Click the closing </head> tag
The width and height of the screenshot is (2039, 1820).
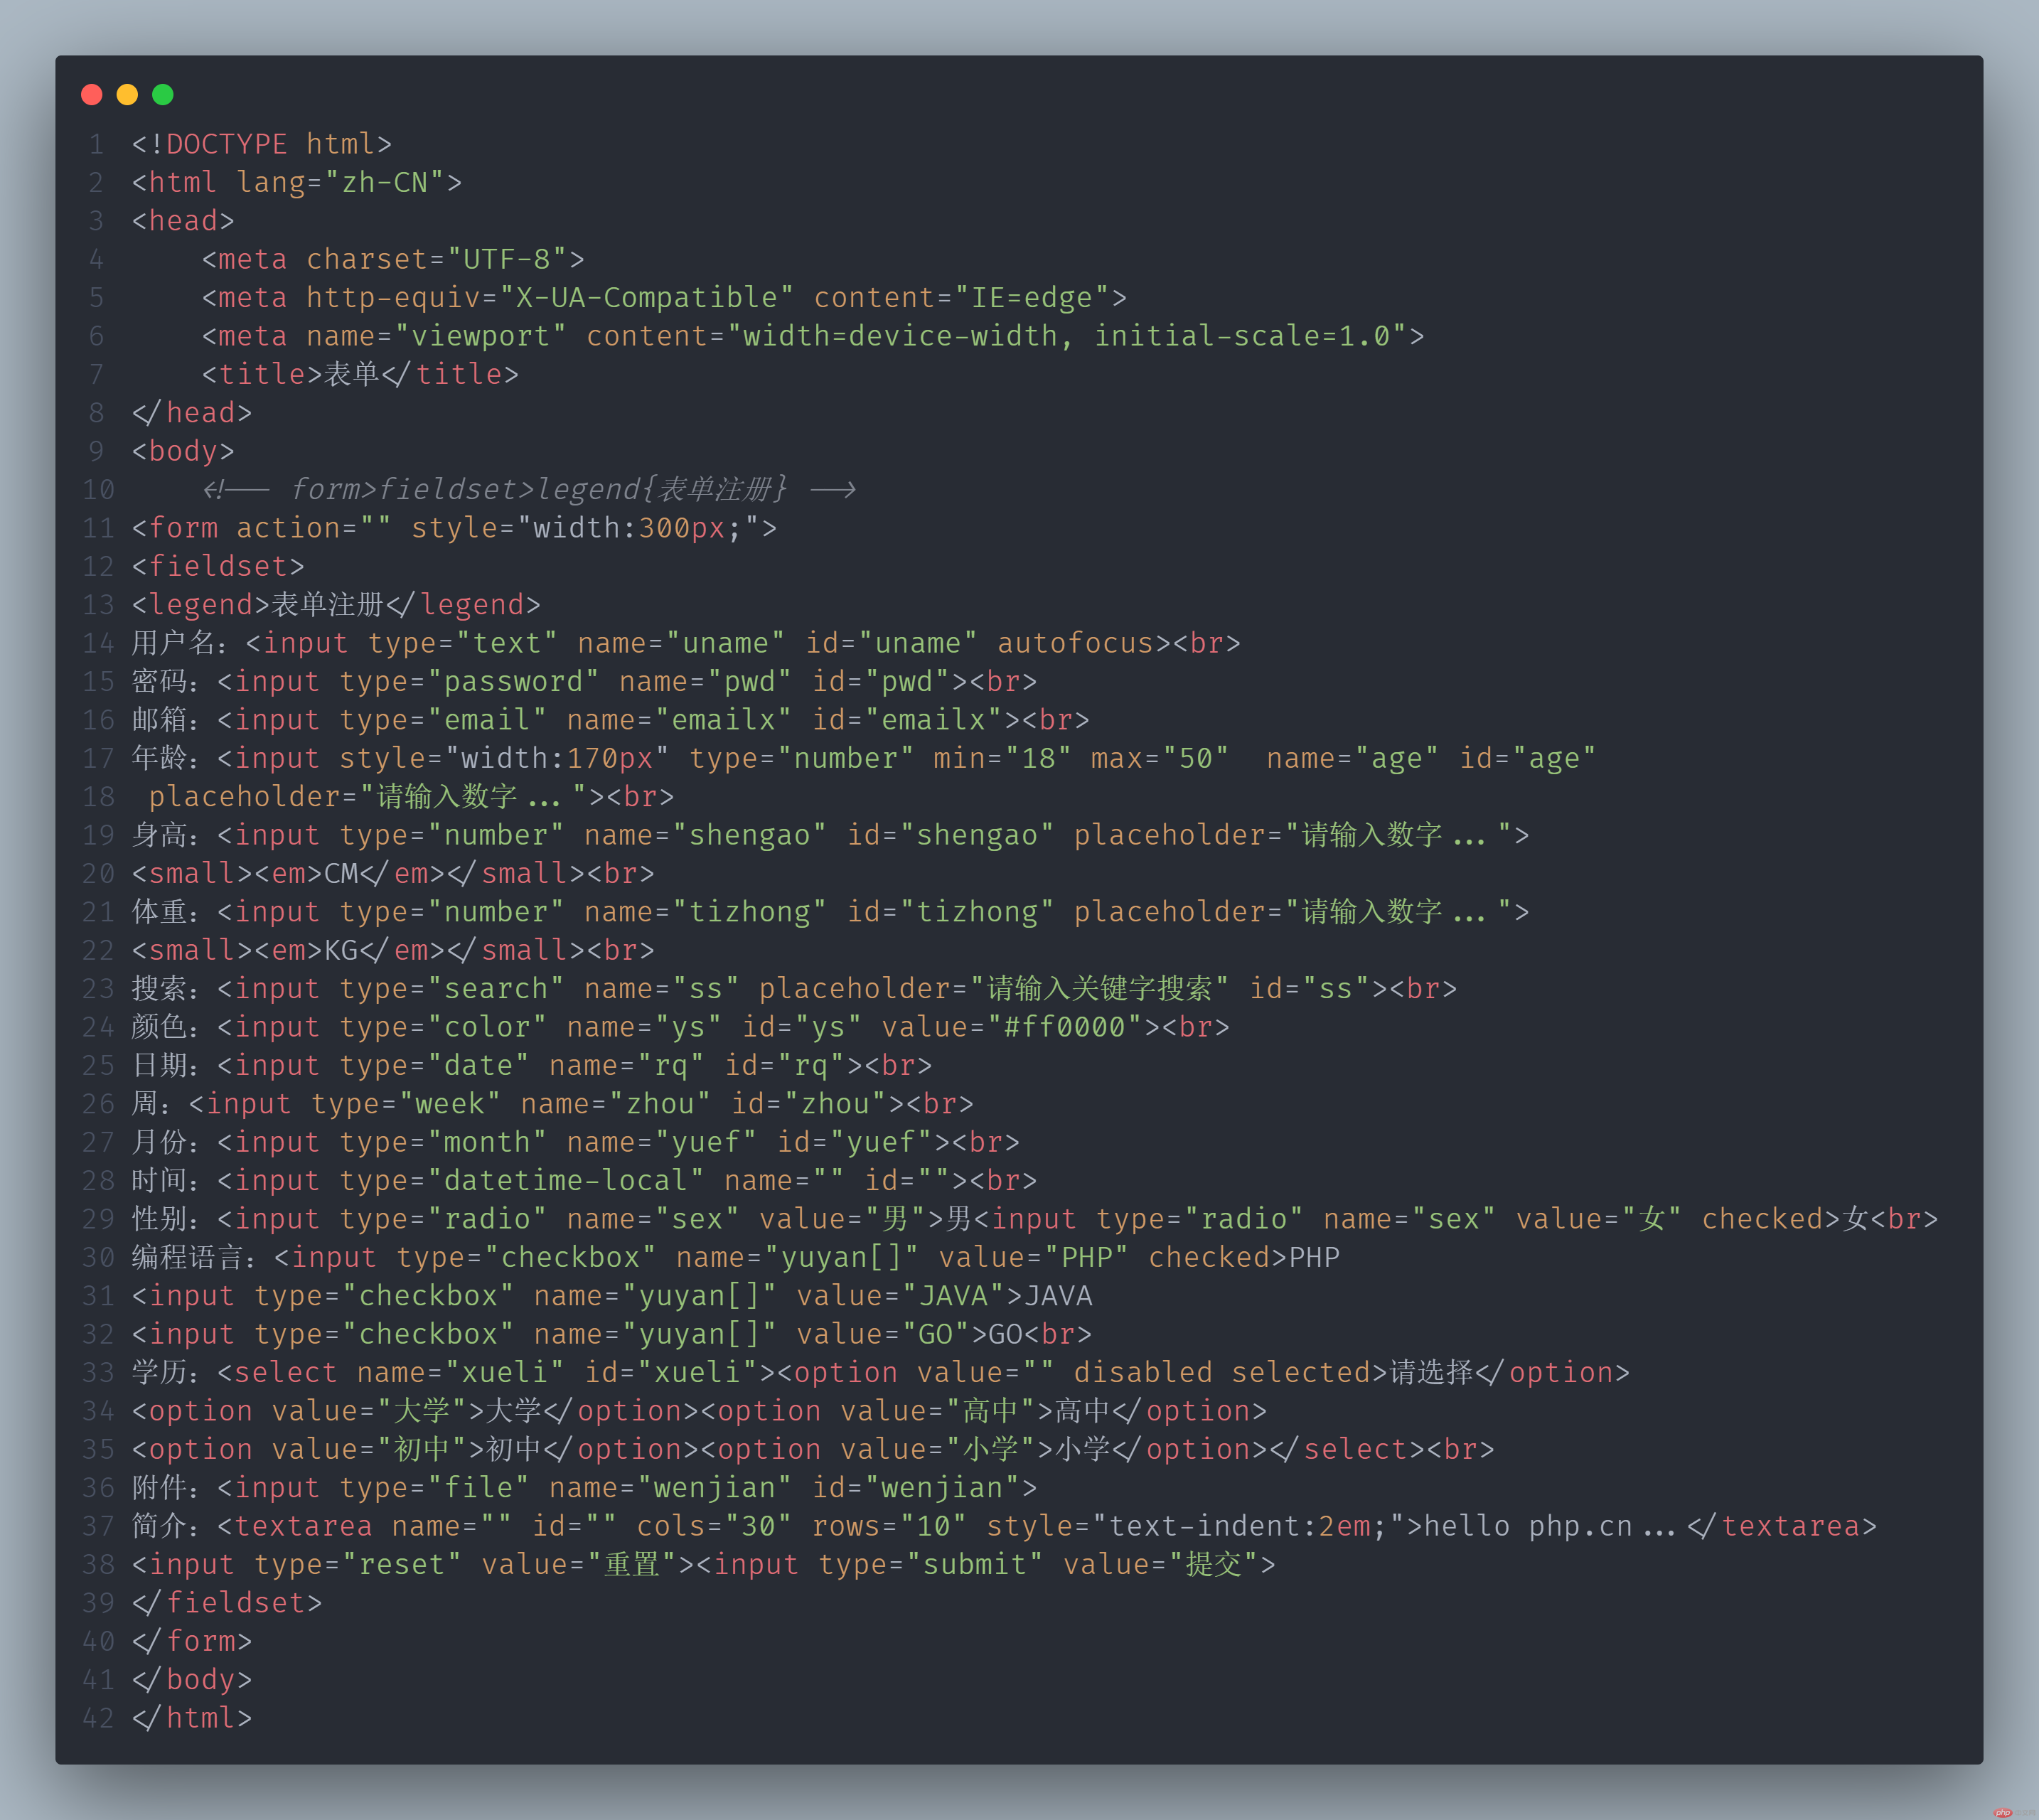[x=192, y=413]
